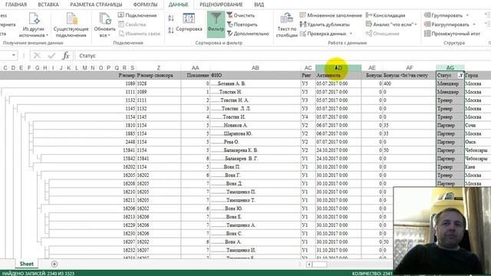
Task: Open the ГЛАВНАЯ ribbon tab
Action: point(16,5)
